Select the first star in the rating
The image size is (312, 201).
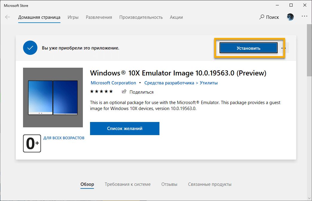click(x=92, y=92)
